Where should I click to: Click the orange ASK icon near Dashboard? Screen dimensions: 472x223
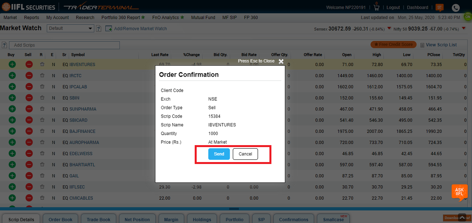[439, 7]
